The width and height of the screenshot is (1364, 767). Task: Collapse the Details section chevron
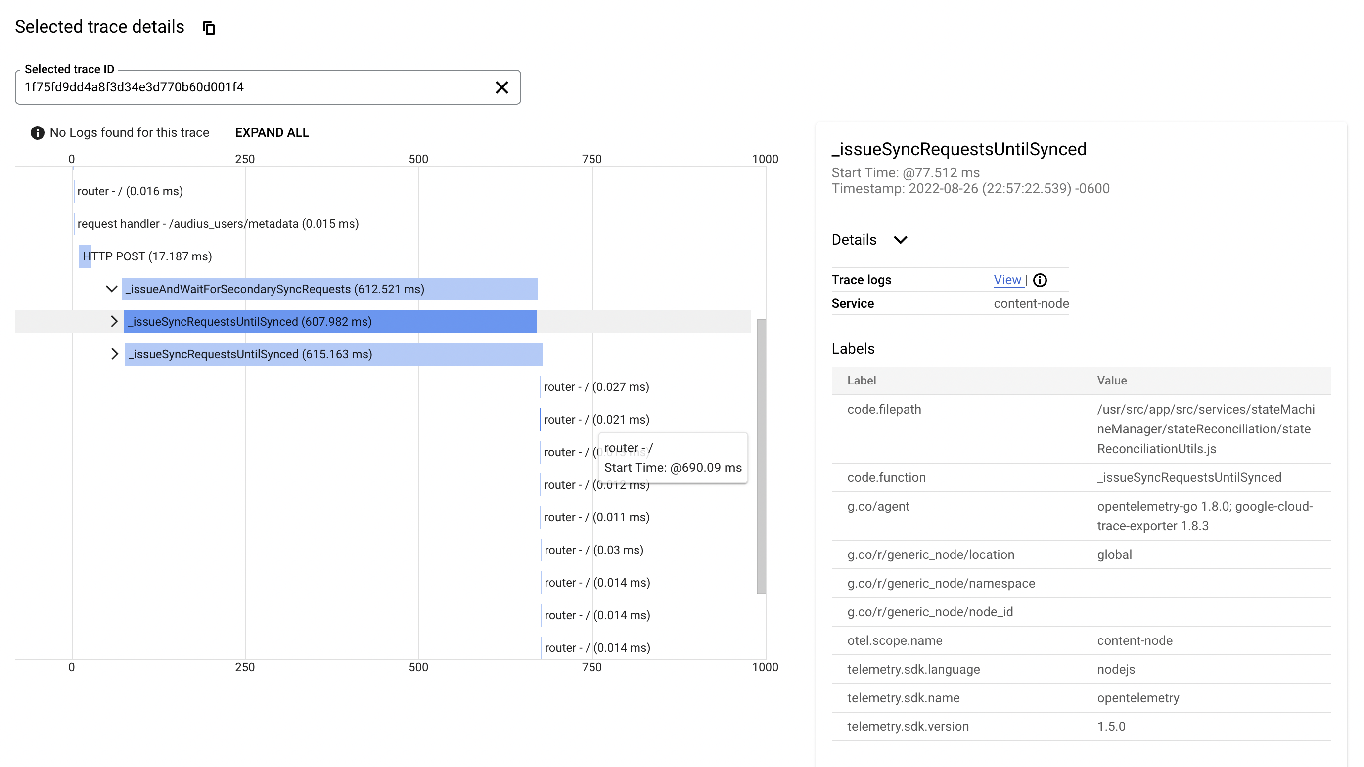pos(900,240)
